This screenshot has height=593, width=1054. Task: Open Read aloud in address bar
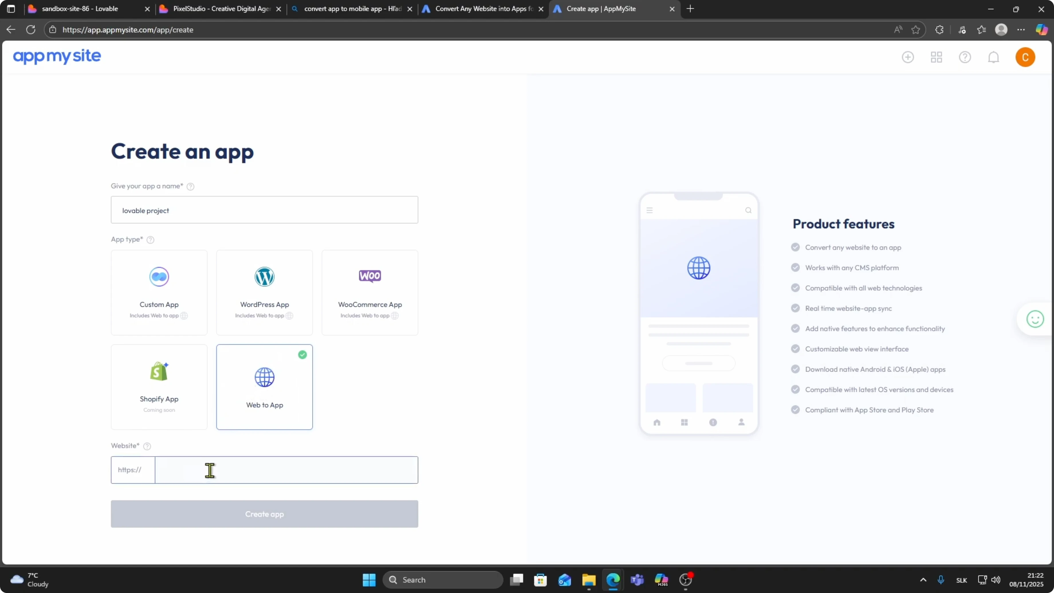(x=898, y=30)
